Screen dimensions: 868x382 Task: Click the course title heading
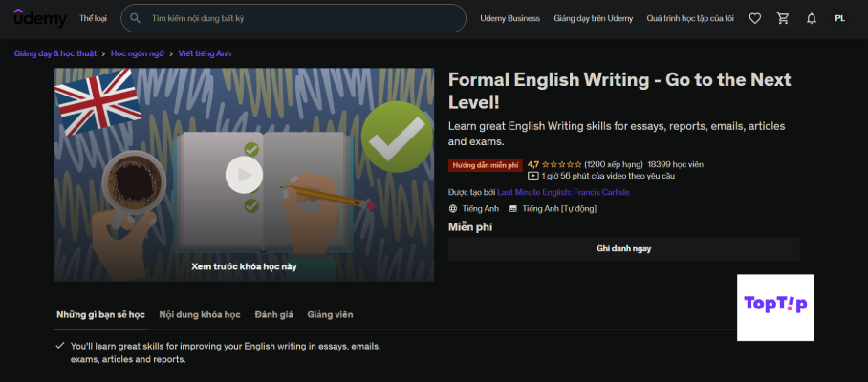(x=619, y=91)
